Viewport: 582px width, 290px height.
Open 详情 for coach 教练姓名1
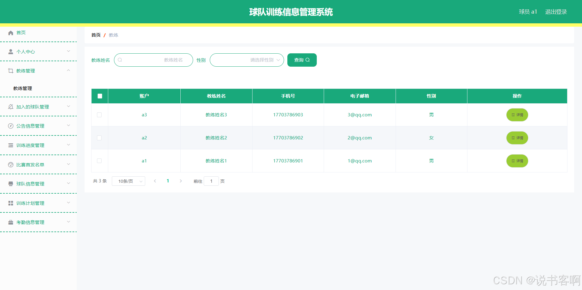click(517, 161)
